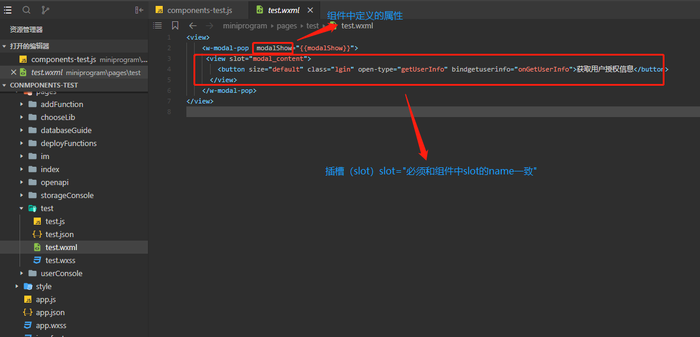Image resolution: width=700 pixels, height=337 pixels.
Task: Click the app.json braces icon in tree
Action: pyautogui.click(x=28, y=313)
